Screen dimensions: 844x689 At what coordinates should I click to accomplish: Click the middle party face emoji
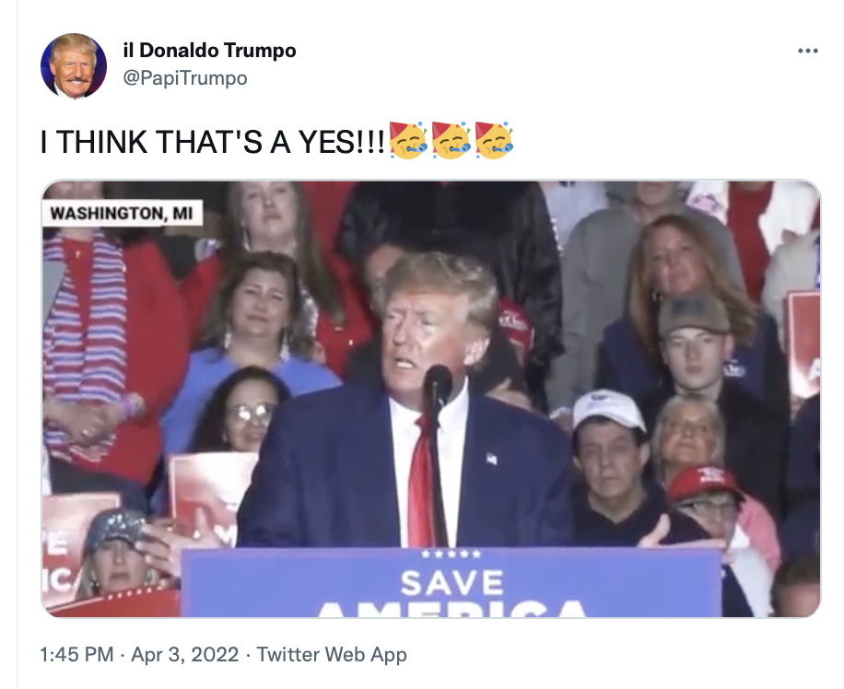tap(451, 141)
